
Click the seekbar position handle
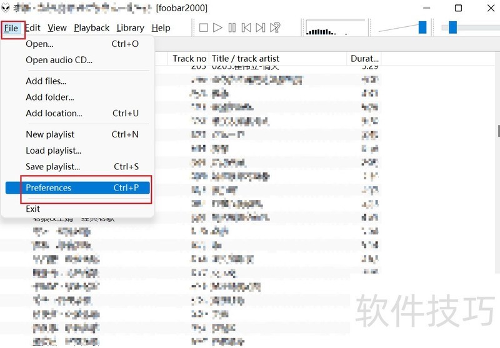(452, 27)
